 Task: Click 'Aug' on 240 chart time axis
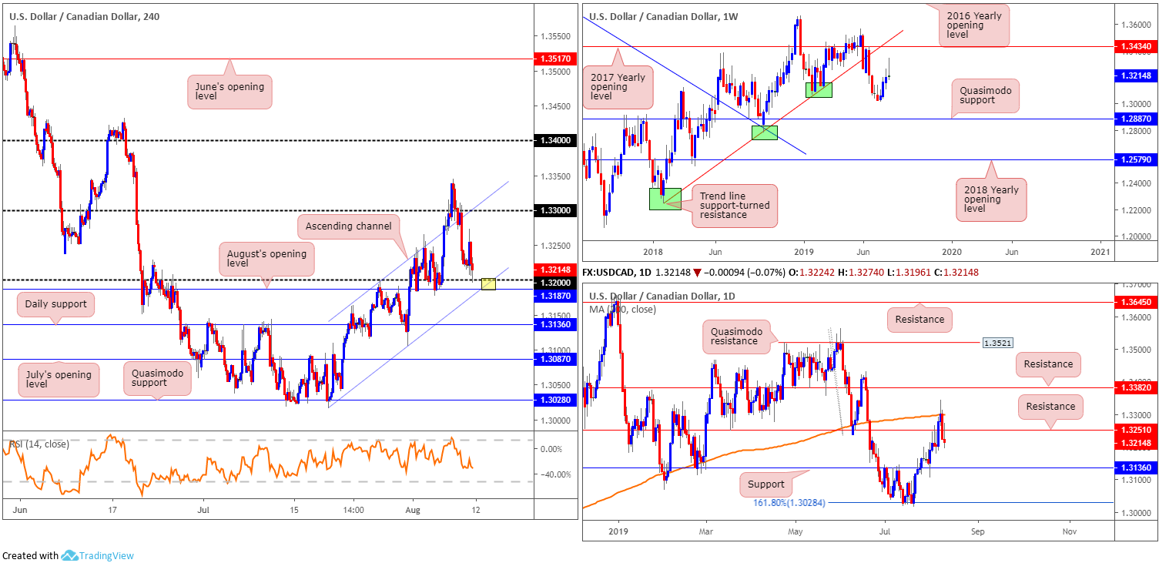click(412, 510)
